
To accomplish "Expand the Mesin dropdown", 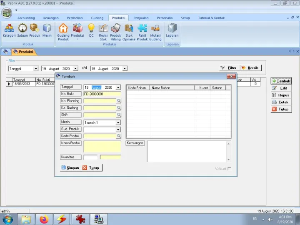I will tap(118, 123).
